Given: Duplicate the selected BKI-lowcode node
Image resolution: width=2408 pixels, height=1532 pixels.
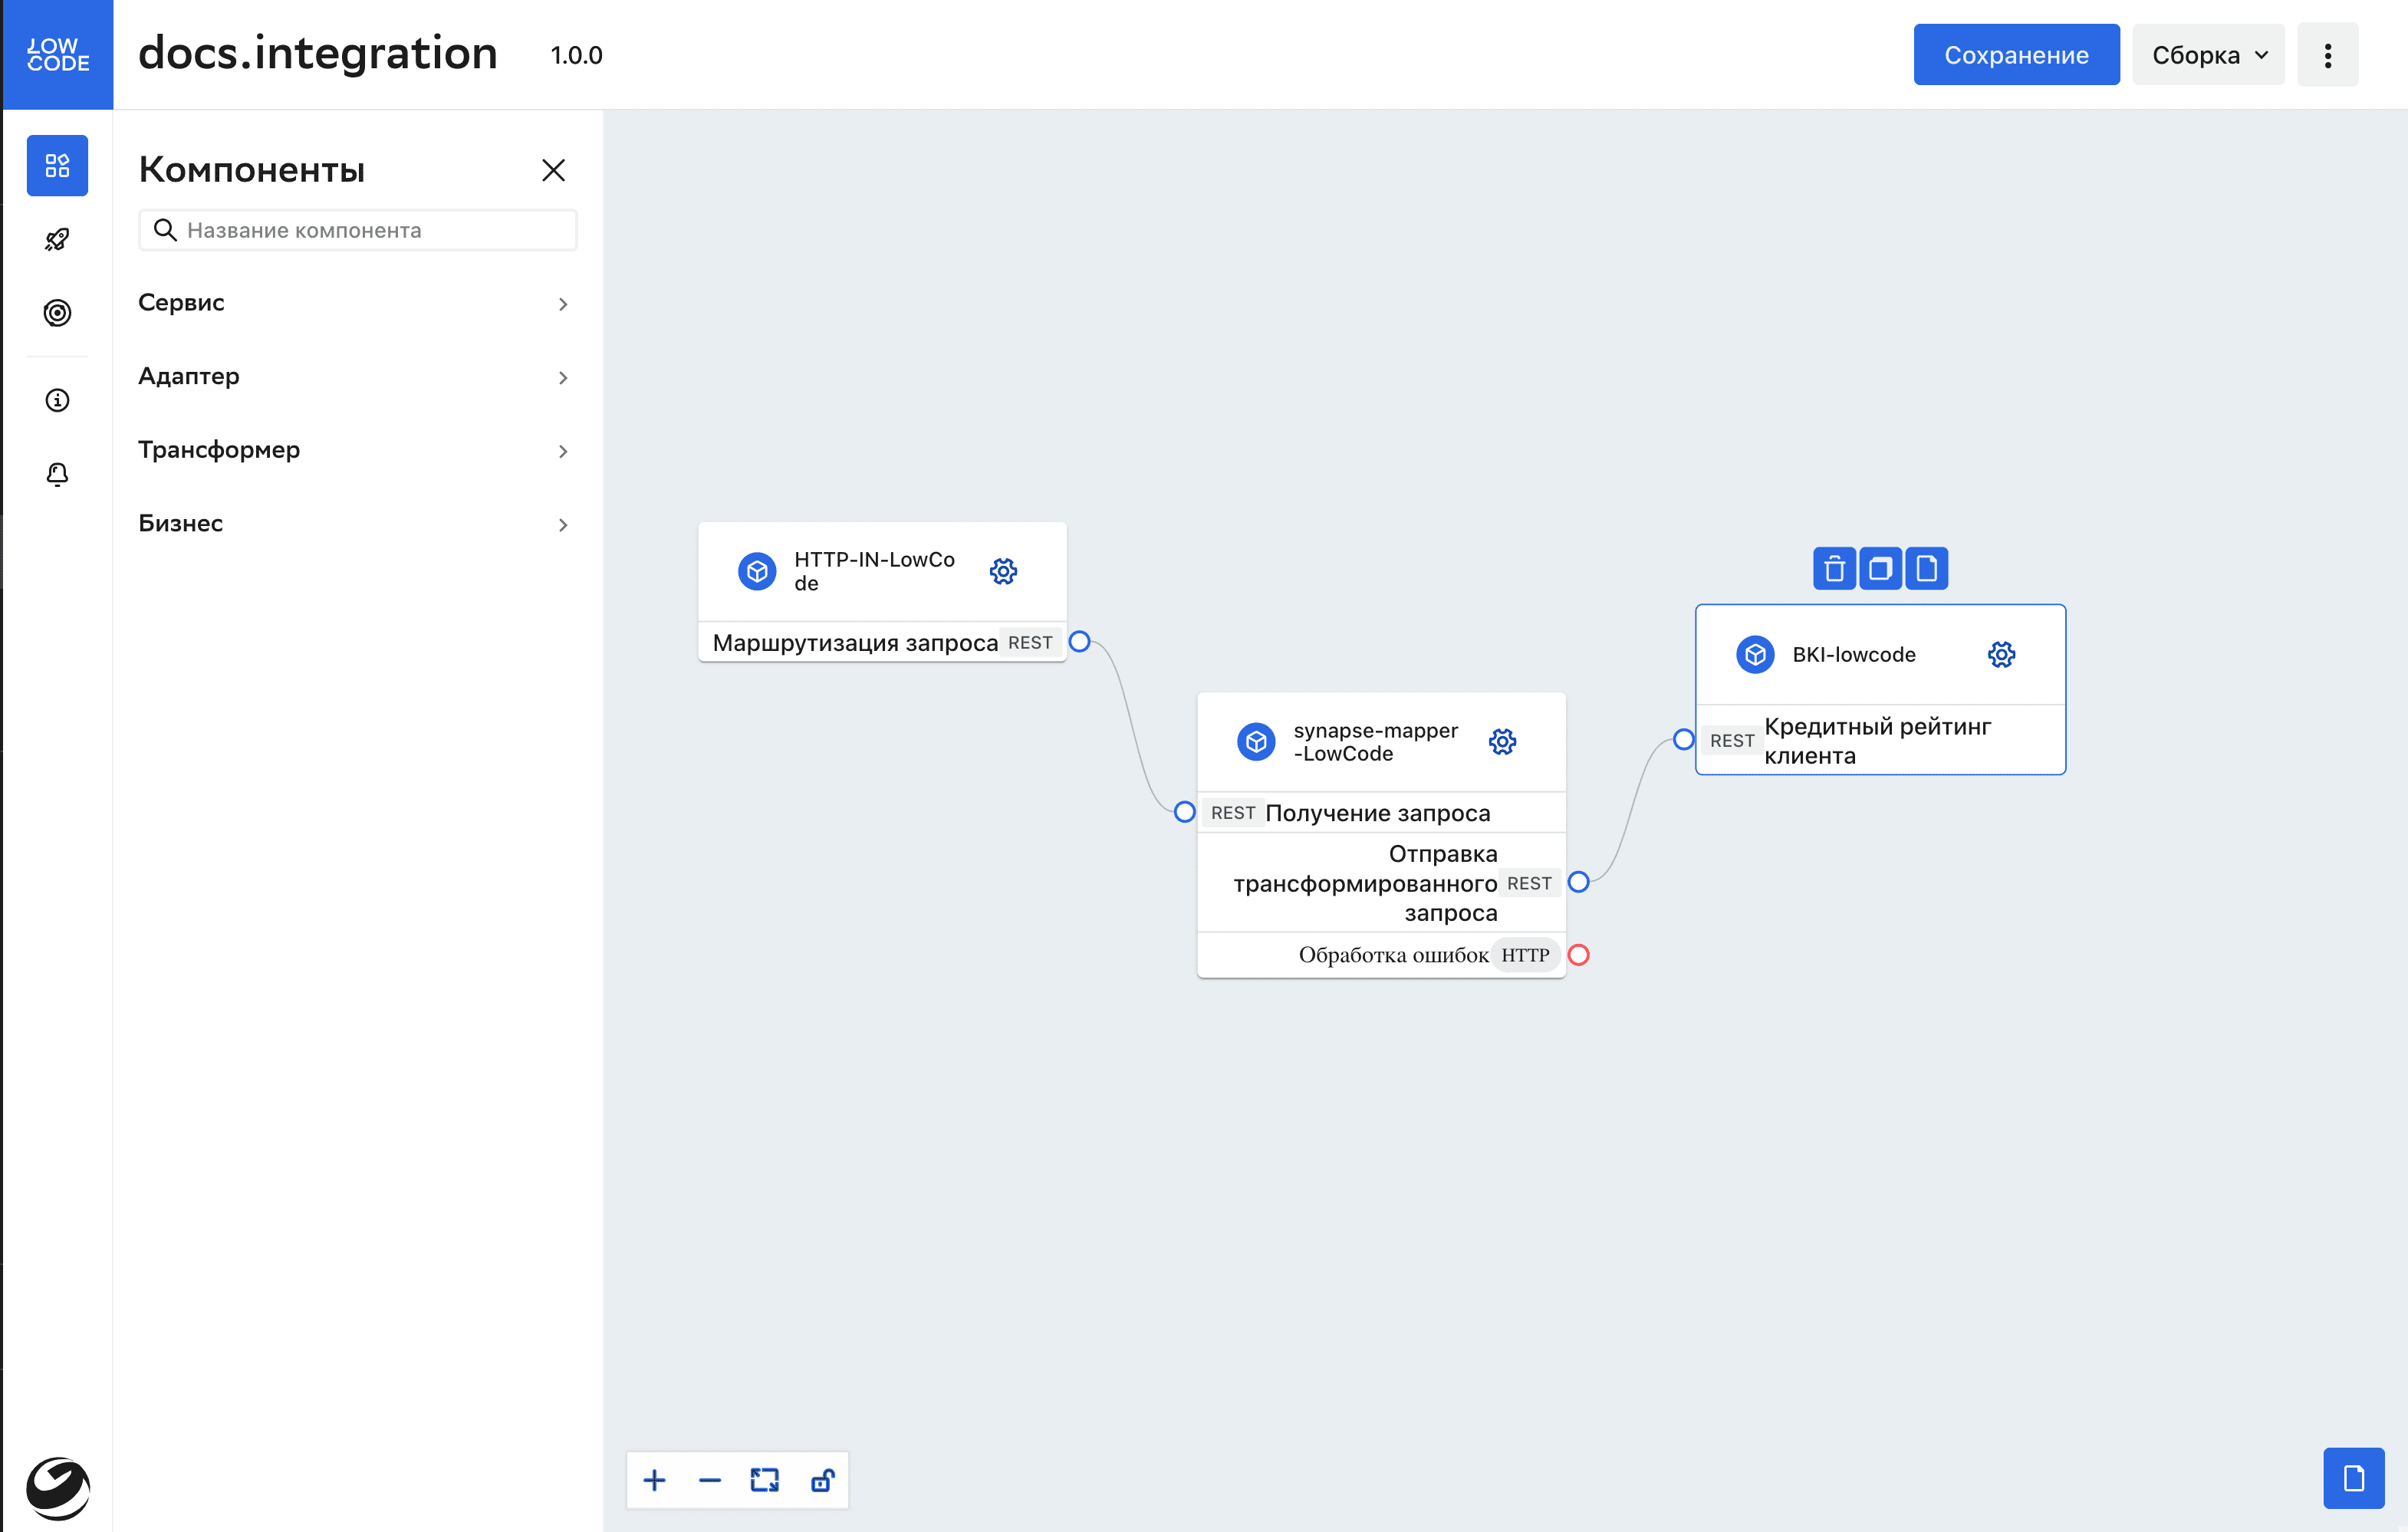Looking at the screenshot, I should tap(1880, 569).
